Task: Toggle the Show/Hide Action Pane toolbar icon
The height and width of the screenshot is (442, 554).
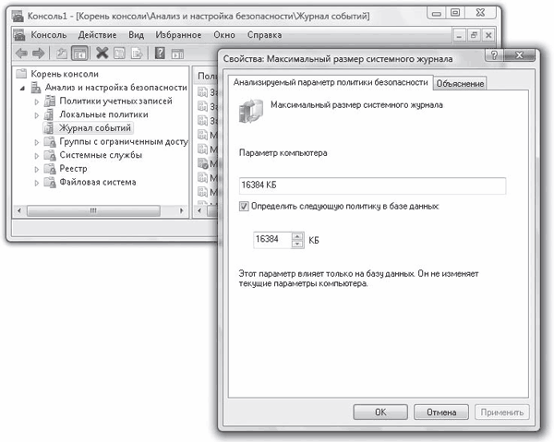Action: click(x=177, y=54)
